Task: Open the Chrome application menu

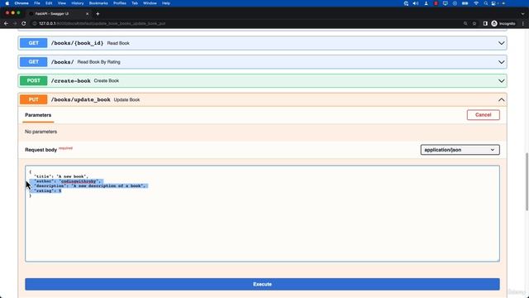Action: [21, 3]
